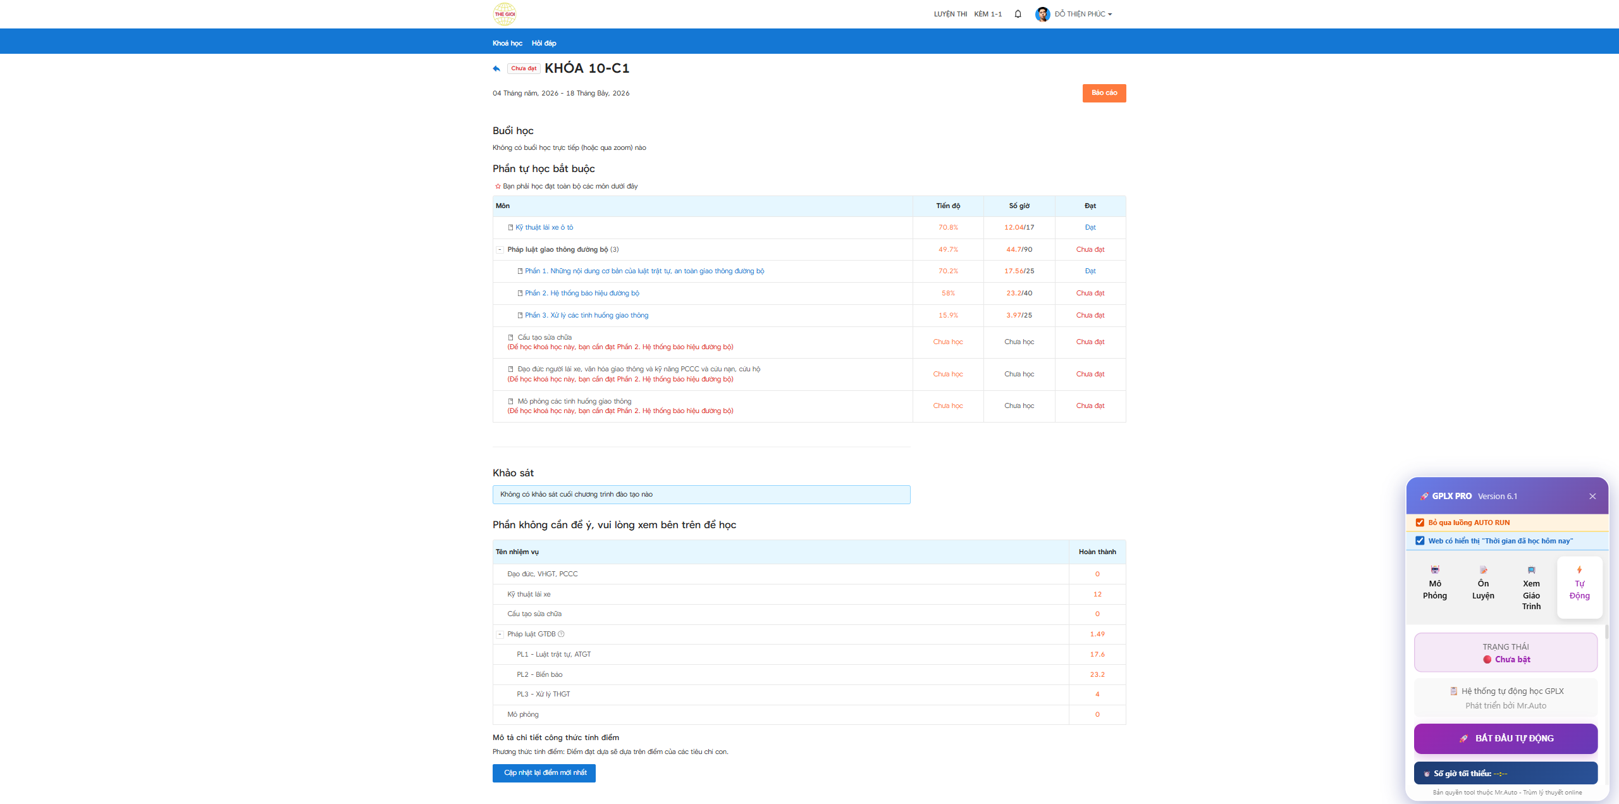The height and width of the screenshot is (804, 1619).
Task: Collapse the Pháp luật GTĐB task group
Action: pos(500,634)
